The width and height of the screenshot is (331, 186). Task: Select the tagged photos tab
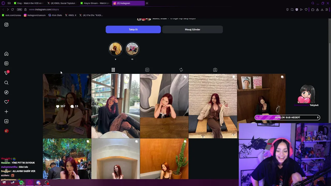click(x=215, y=70)
